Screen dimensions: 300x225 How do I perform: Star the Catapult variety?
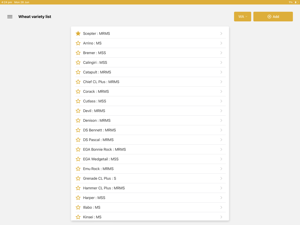pyautogui.click(x=78, y=72)
